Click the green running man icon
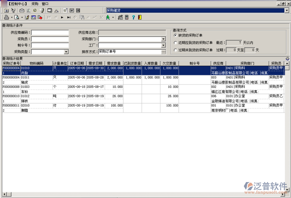 (x=108, y=17)
